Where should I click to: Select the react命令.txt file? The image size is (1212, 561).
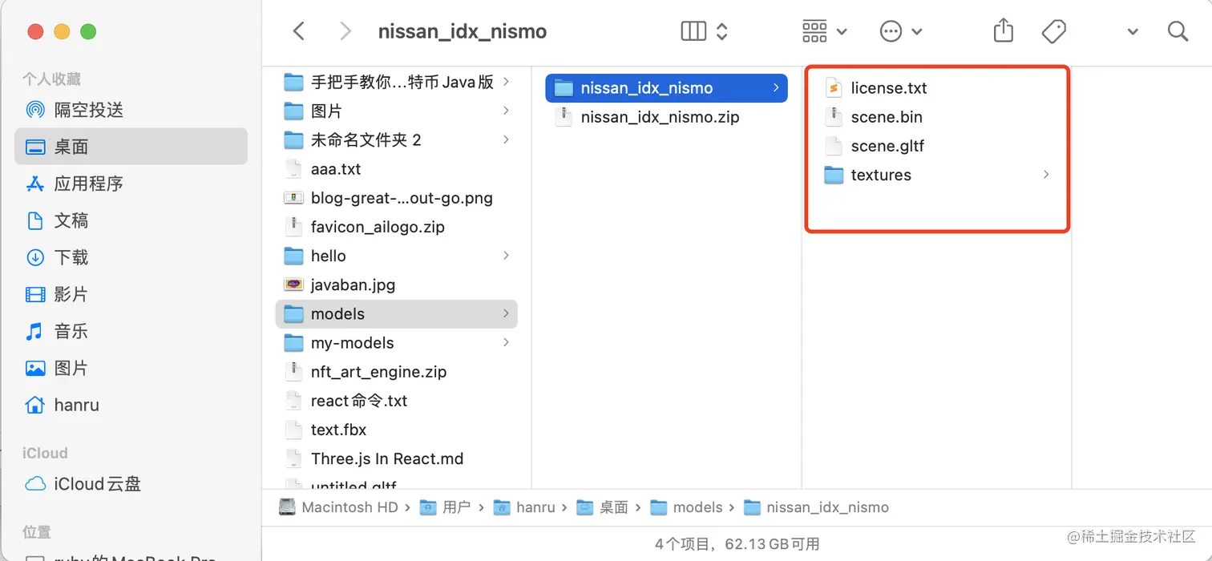pyautogui.click(x=396, y=401)
